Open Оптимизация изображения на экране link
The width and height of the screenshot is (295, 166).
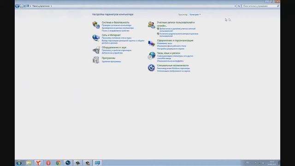174,71
